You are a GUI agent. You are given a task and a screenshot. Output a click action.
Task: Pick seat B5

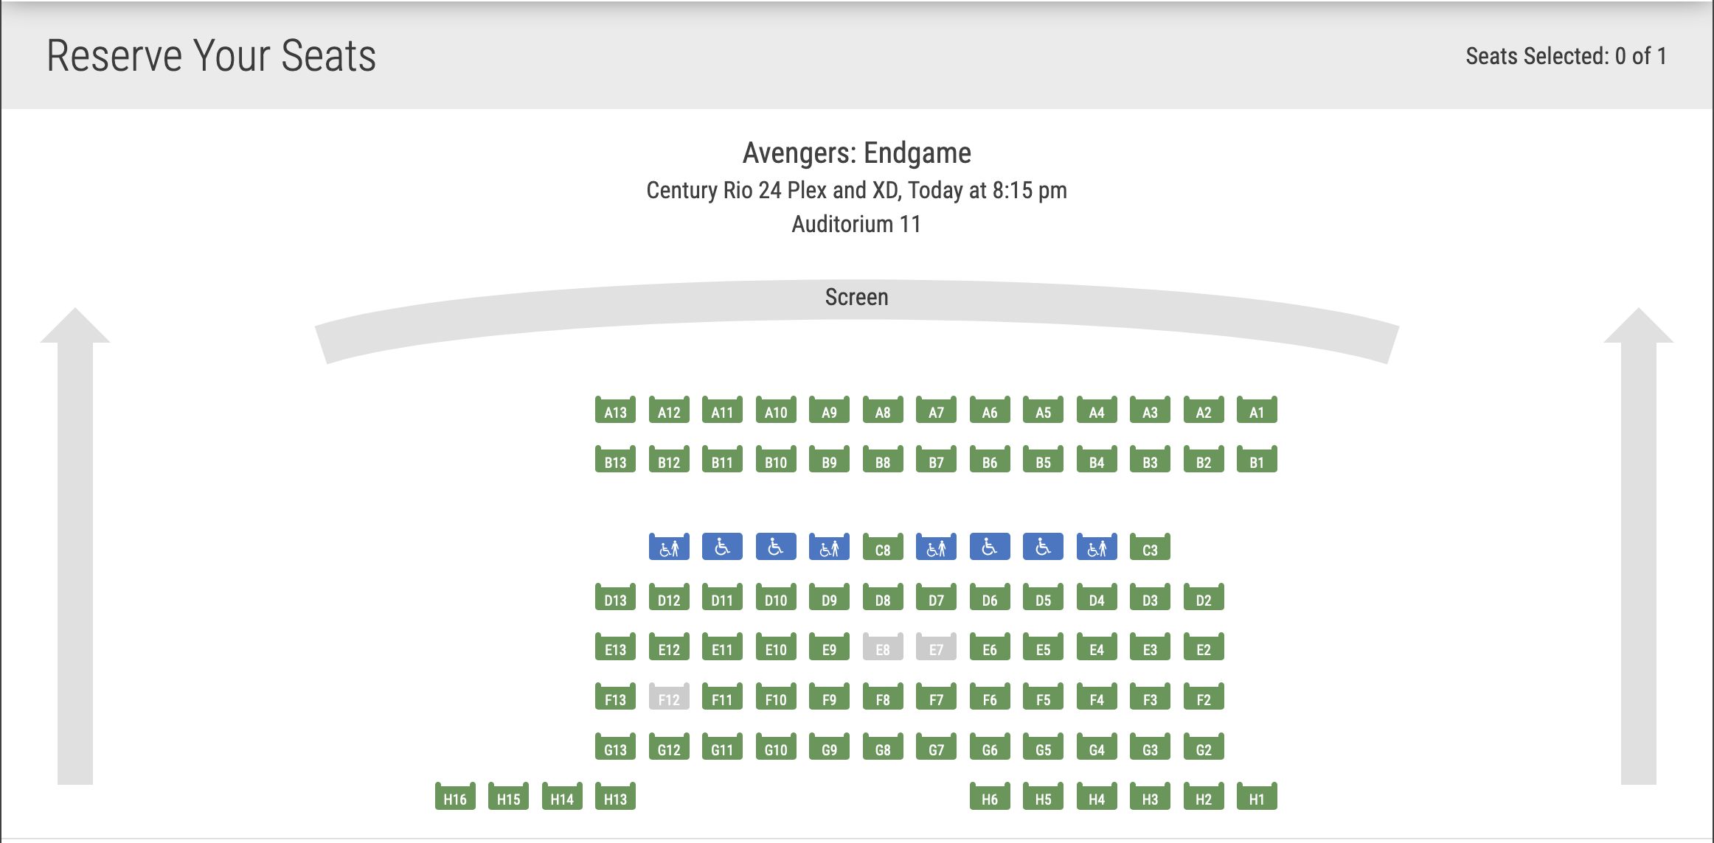point(1043,460)
